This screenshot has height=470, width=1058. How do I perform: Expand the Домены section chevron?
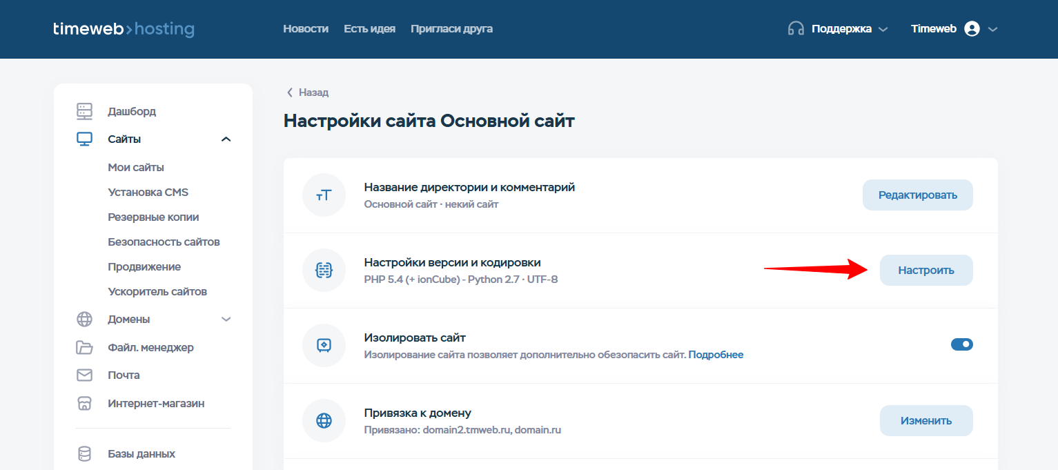(226, 320)
